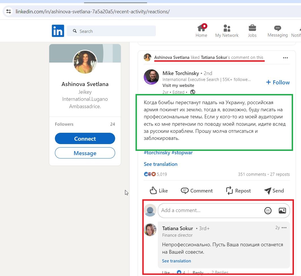Click the Comment button on the post
This screenshot has width=301, height=276.
click(197, 191)
